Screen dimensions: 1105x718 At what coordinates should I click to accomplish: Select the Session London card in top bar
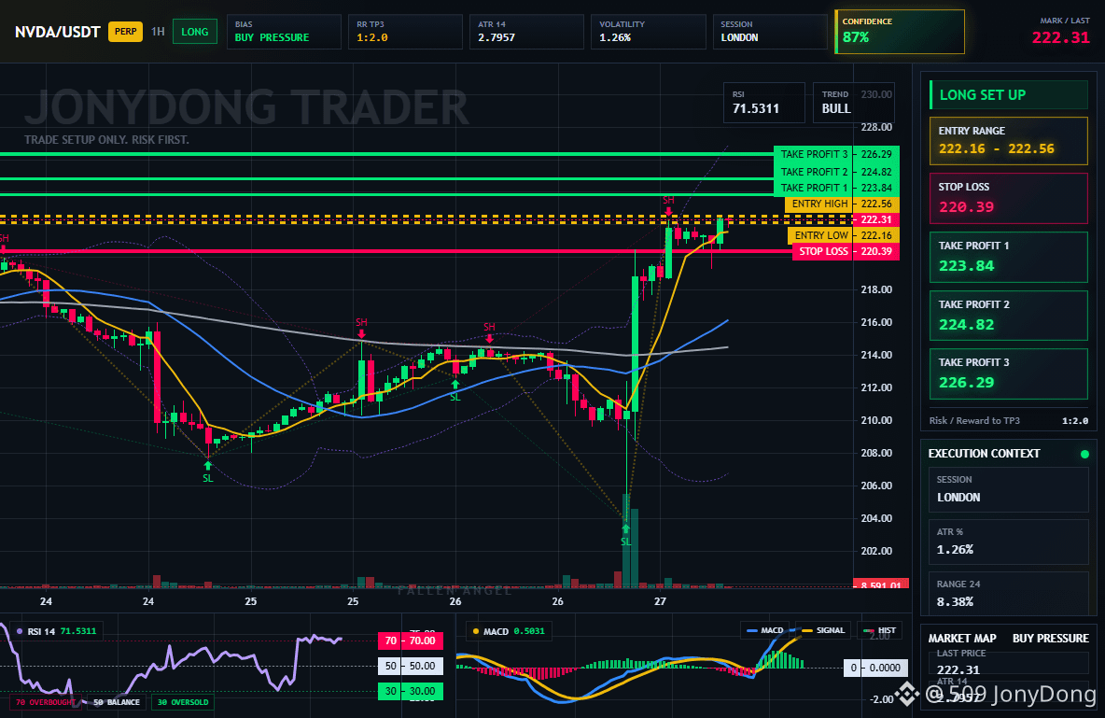tap(770, 32)
